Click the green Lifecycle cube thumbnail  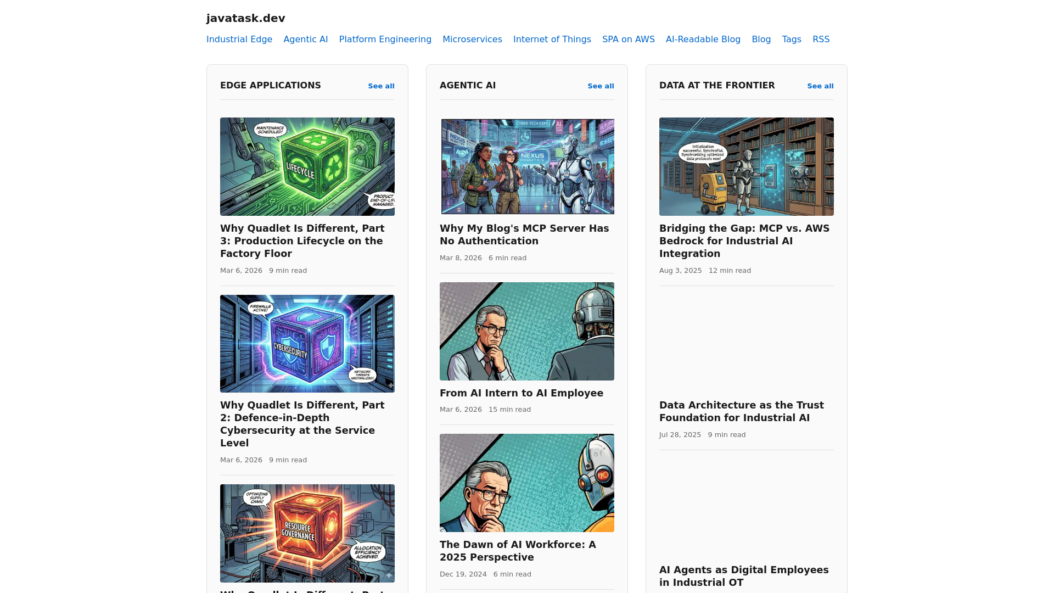click(307, 166)
